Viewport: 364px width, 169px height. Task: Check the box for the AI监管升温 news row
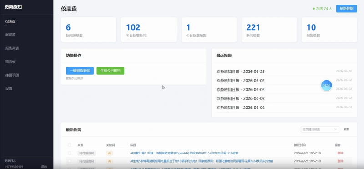pyautogui.click(x=69, y=153)
